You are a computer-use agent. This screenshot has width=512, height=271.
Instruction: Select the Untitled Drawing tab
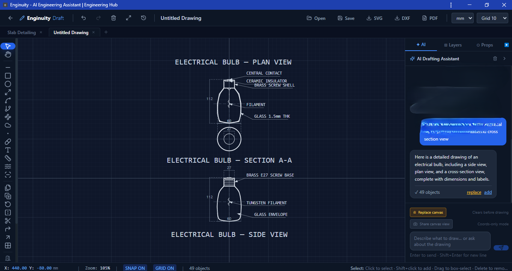click(x=71, y=33)
